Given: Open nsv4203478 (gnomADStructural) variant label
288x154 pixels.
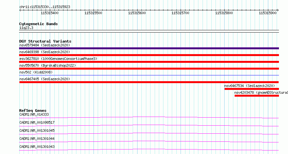Looking at the screenshot, I should [x=261, y=92].
